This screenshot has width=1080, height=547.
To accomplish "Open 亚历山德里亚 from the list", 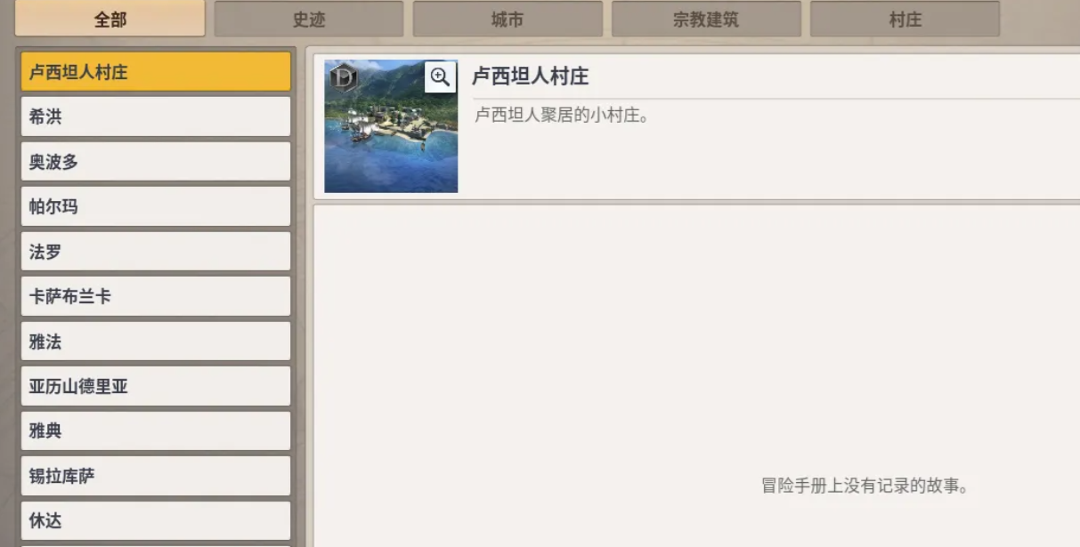I will click(x=156, y=386).
